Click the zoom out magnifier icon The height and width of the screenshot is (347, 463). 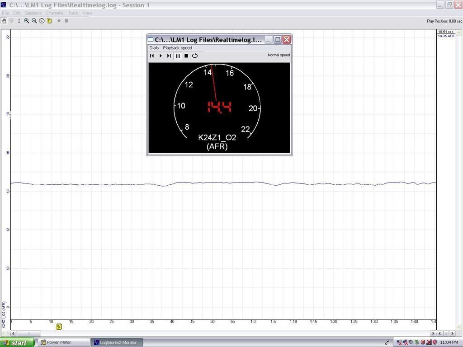click(34, 21)
